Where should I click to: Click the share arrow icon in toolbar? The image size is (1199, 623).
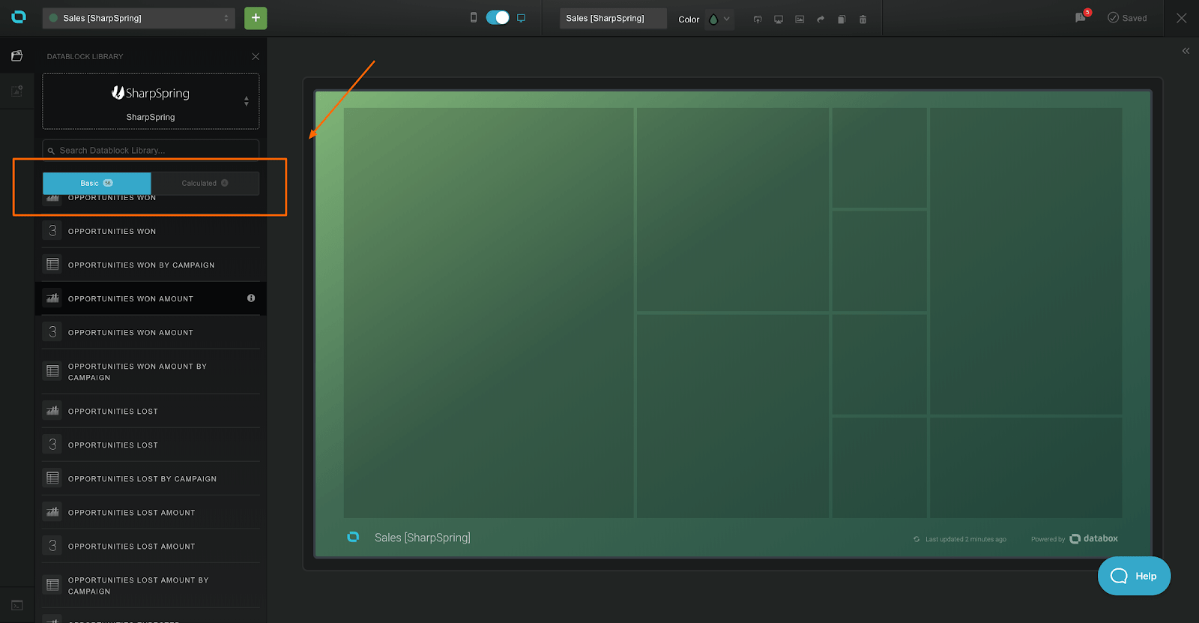[821, 19]
